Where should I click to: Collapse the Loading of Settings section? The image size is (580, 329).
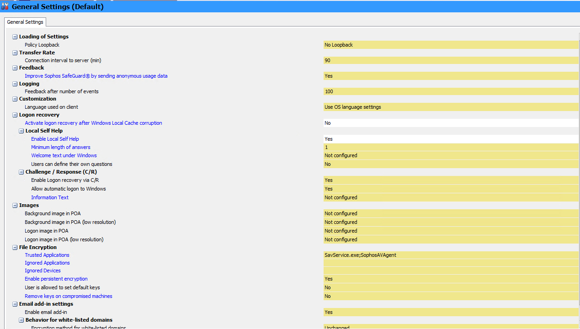(15, 37)
